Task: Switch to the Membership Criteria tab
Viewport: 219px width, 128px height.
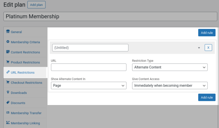Action: coord(25,42)
